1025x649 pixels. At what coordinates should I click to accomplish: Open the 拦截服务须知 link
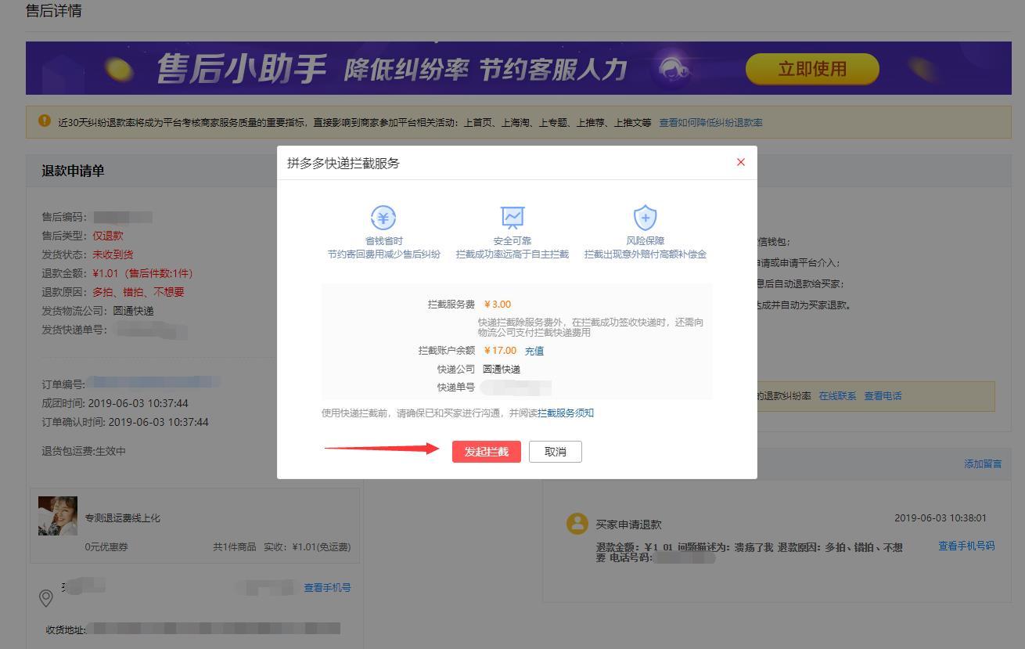[x=566, y=413]
